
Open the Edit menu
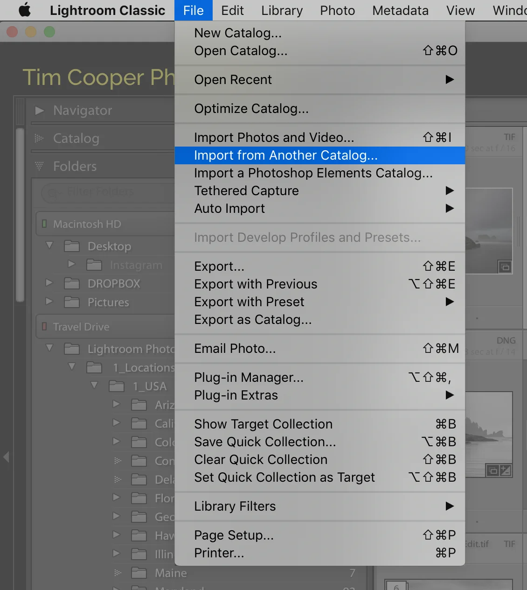pyautogui.click(x=232, y=10)
